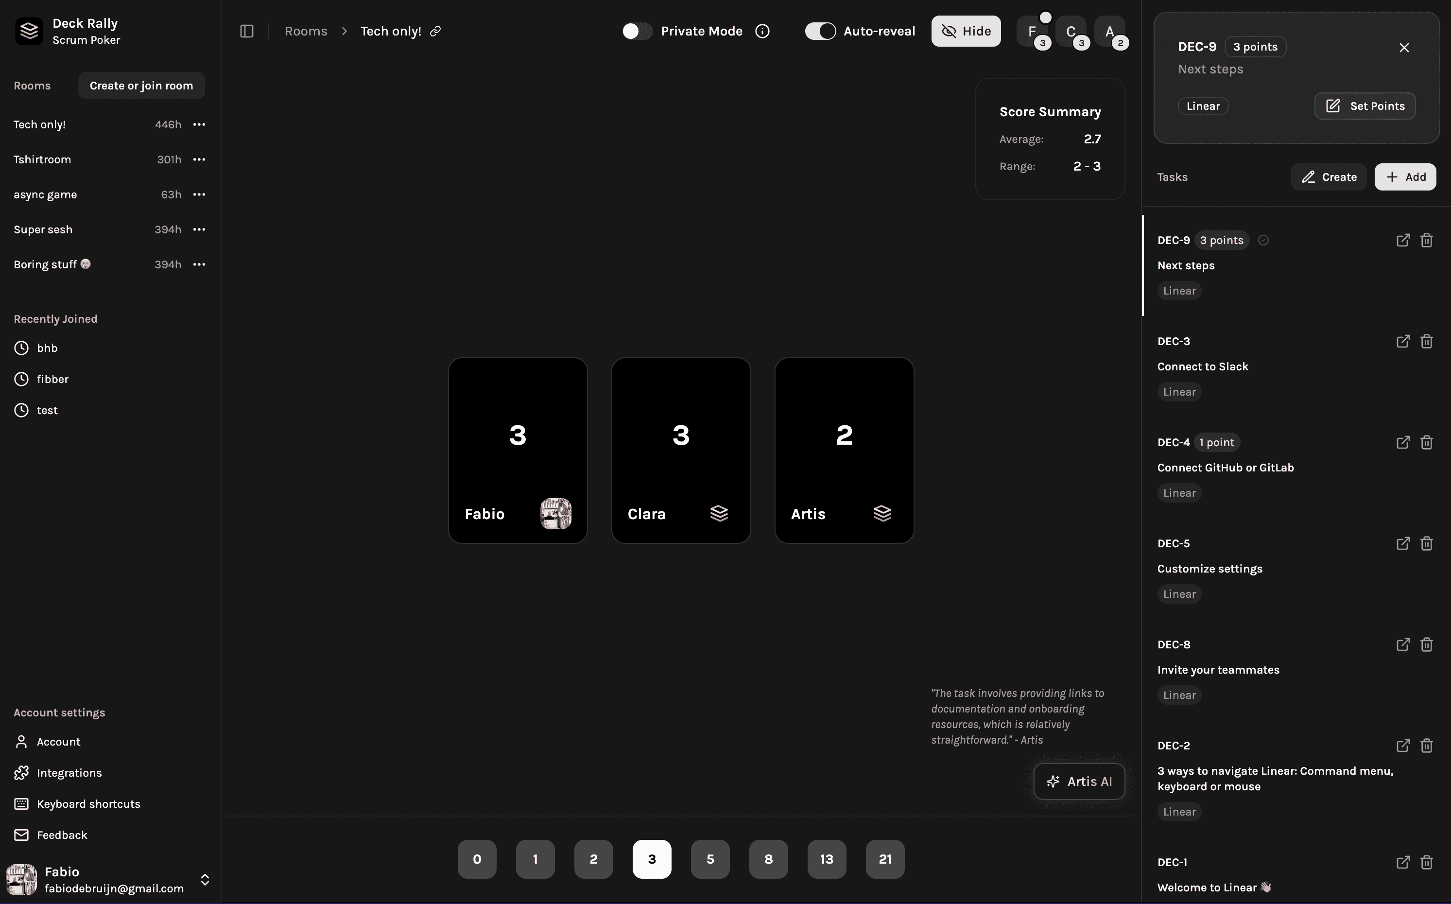Select estimate card 2

pos(593,859)
